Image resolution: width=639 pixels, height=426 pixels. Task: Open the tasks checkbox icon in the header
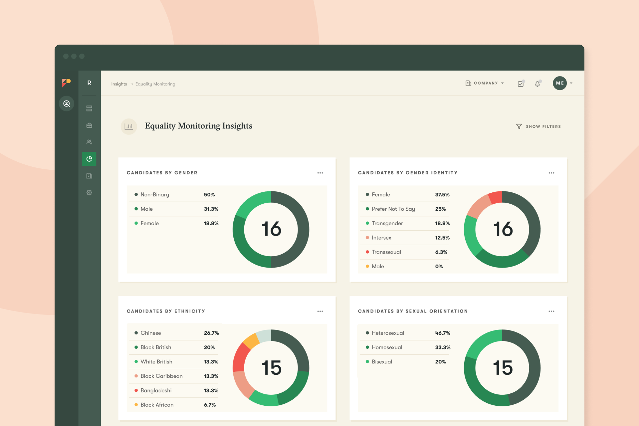[x=521, y=84]
